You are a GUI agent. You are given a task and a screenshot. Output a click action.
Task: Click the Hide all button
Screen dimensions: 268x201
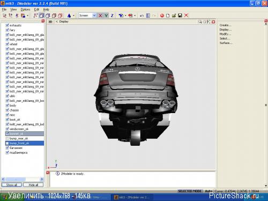point(33,185)
